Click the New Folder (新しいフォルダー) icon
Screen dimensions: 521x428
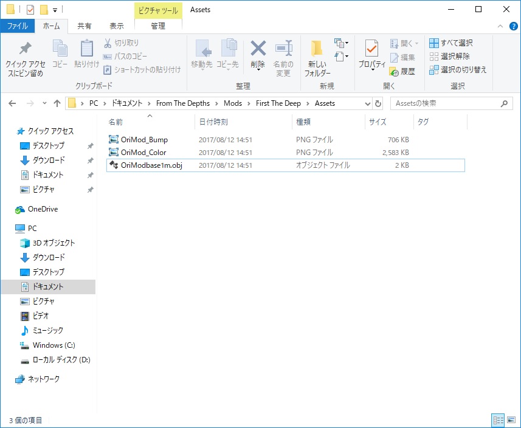pos(317,49)
